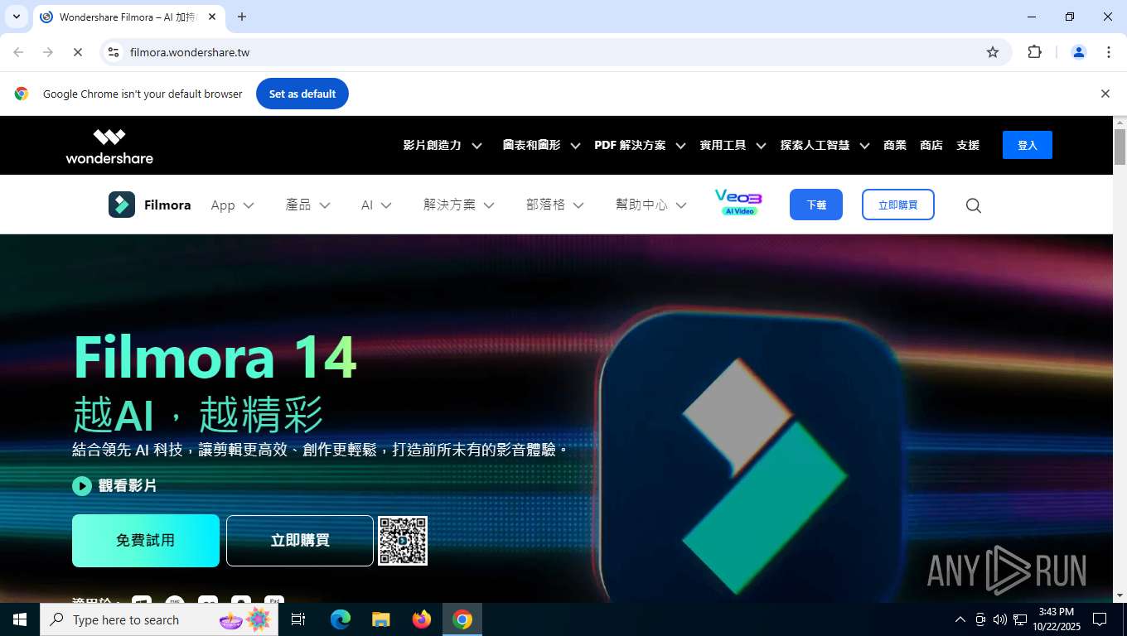
Task: Open the 支援 link in top header
Action: click(968, 145)
